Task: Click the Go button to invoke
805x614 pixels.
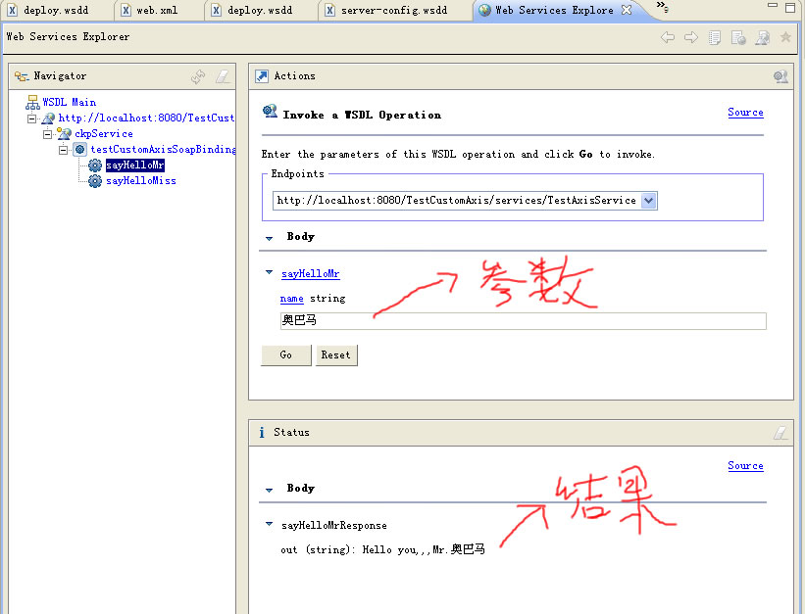Action: (286, 354)
